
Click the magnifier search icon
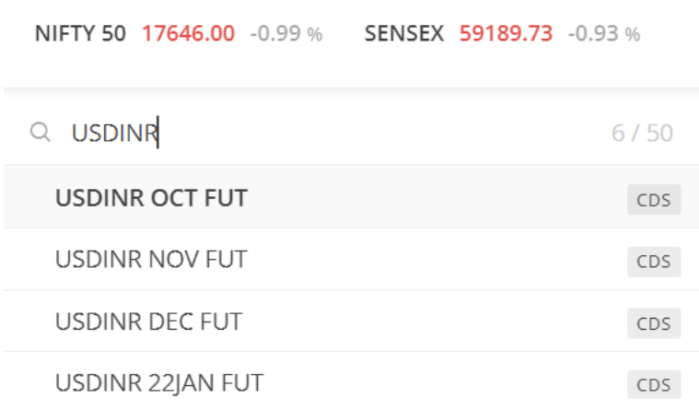pos(41,133)
